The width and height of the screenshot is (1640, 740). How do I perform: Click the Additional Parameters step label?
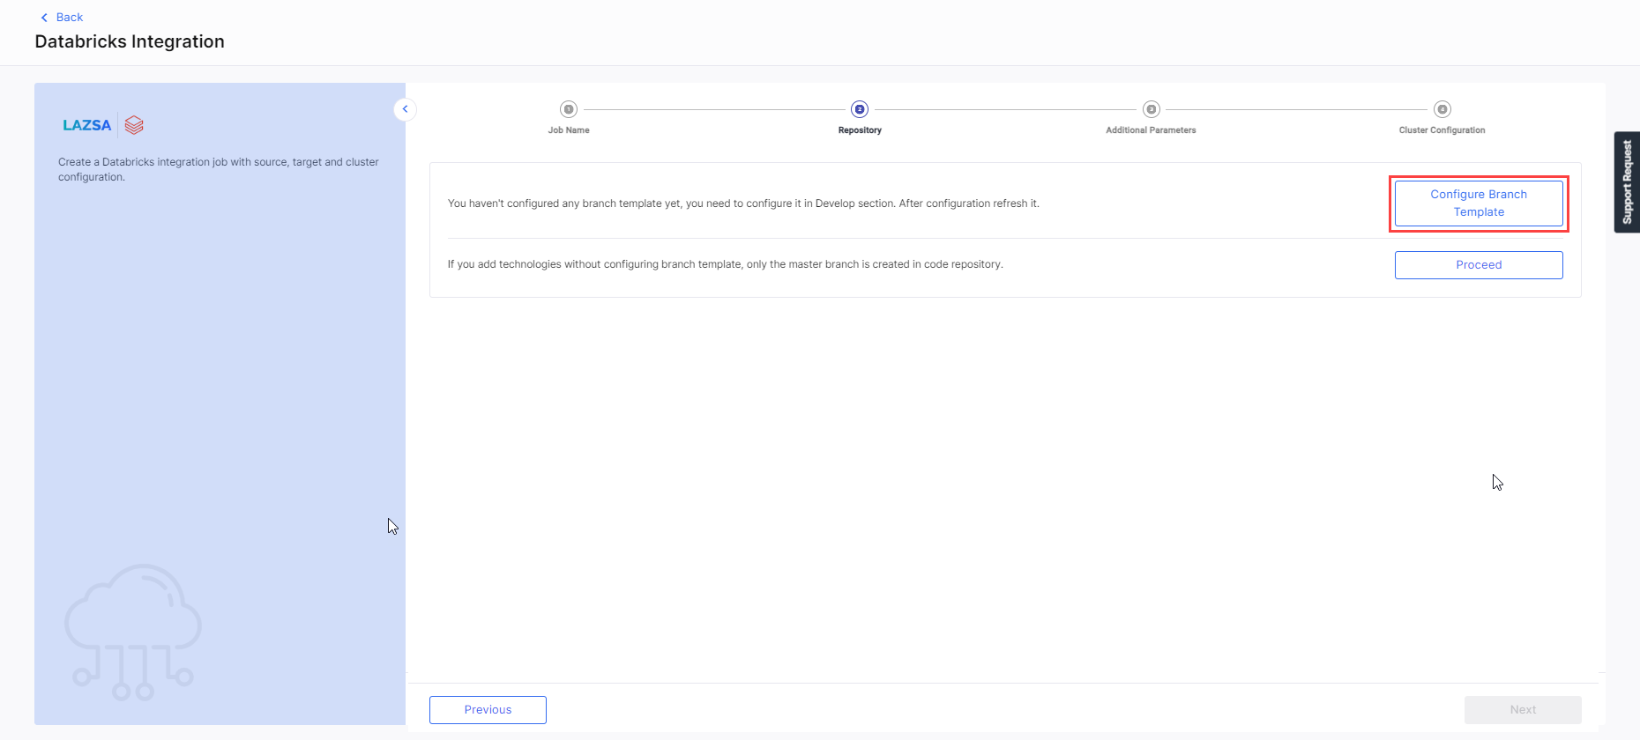1151,130
